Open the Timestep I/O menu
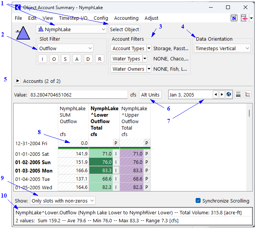 tap(73, 18)
